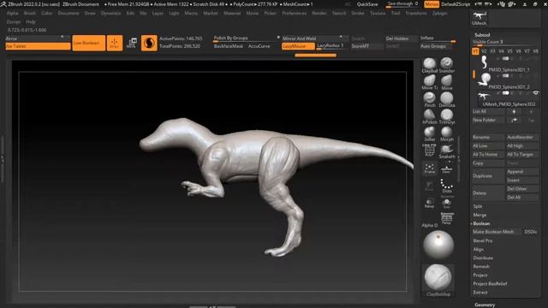Expand the Project section

(x=480, y=275)
